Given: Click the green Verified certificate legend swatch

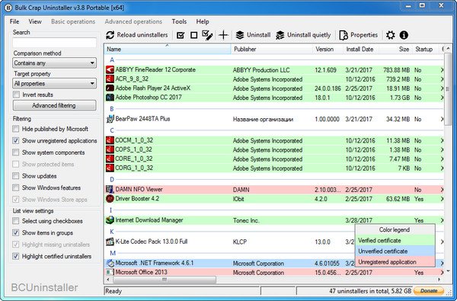Looking at the screenshot, I should (x=395, y=241).
